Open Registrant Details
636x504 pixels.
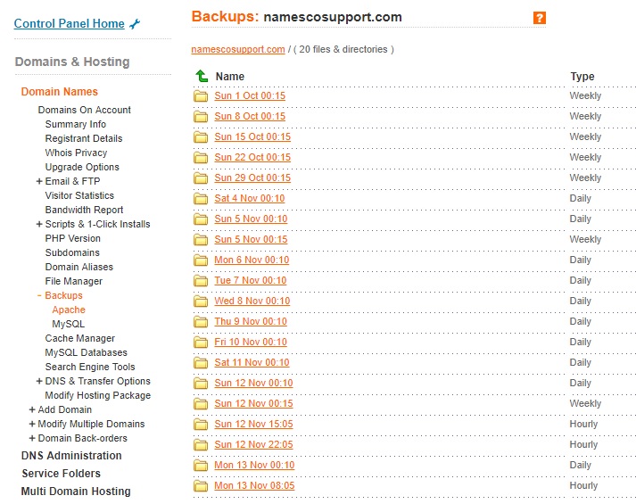click(x=84, y=138)
